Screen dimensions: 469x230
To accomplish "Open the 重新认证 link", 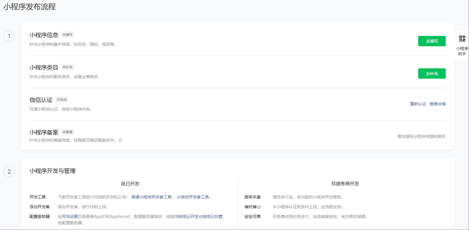I will click(x=418, y=104).
